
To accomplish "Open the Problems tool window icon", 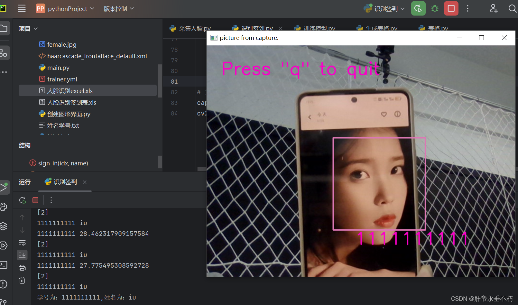I will coord(5,284).
